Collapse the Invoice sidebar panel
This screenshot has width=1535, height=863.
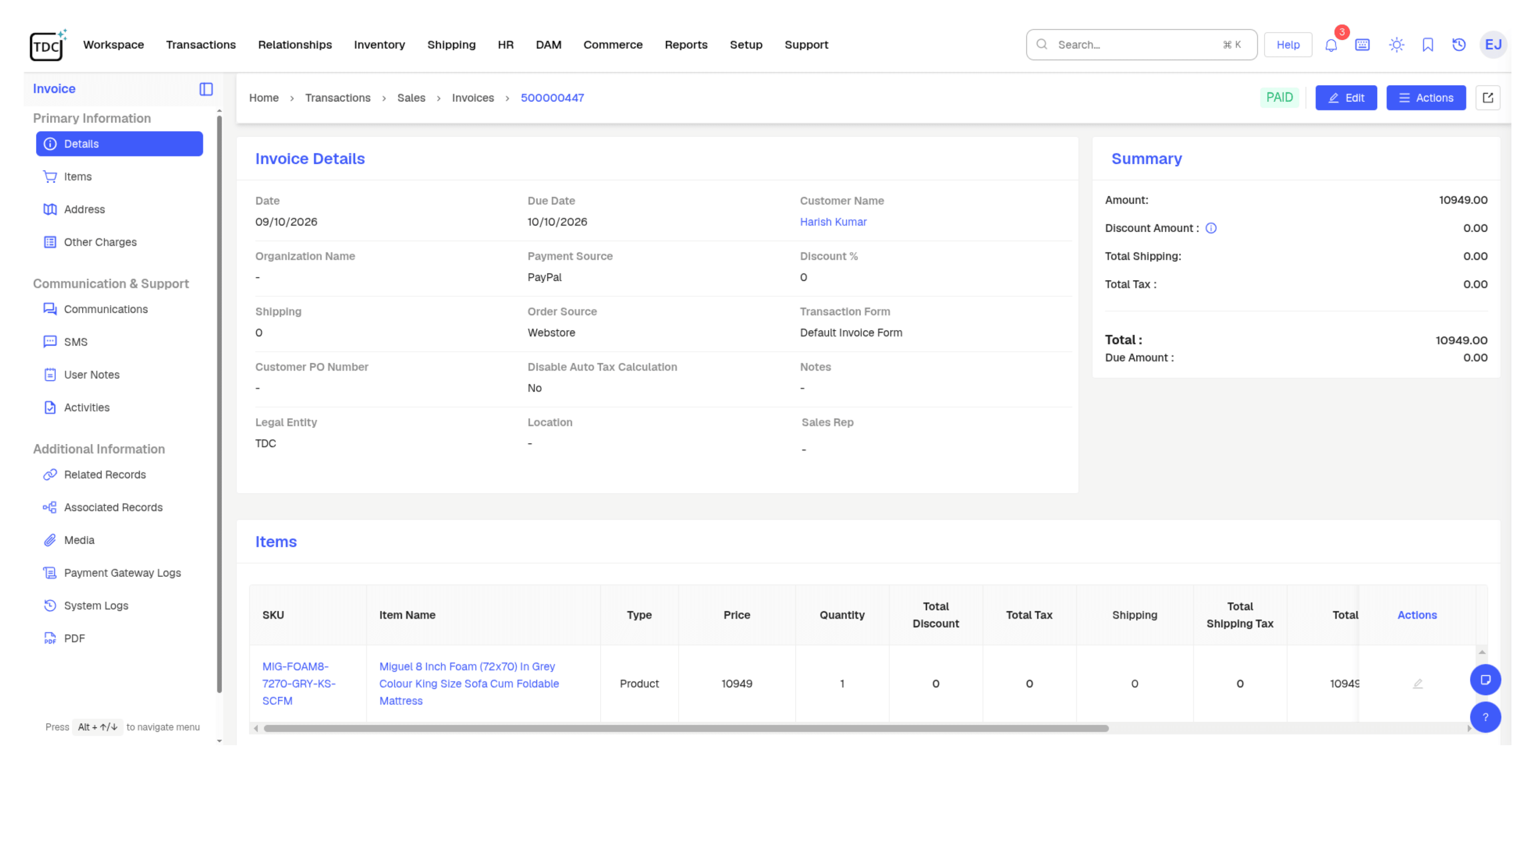[206, 89]
